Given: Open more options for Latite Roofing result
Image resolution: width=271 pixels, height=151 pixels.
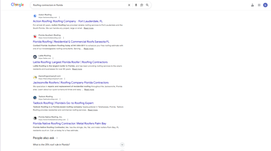Looking at the screenshot, I should click(x=53, y=58).
